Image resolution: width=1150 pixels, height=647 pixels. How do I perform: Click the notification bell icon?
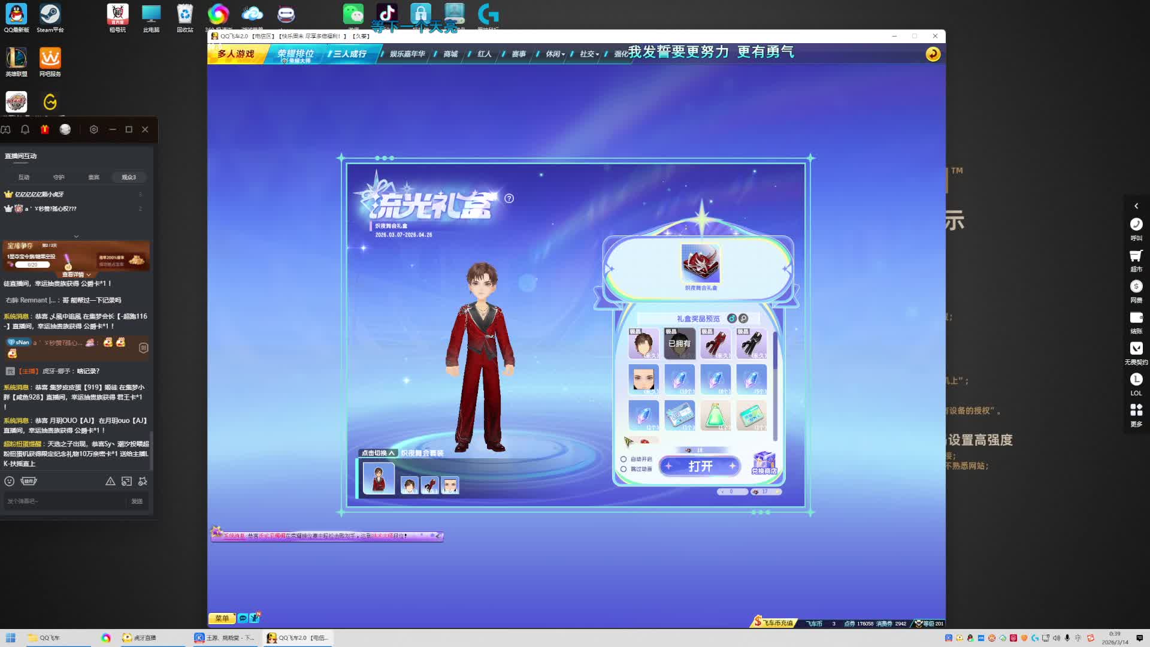point(25,129)
